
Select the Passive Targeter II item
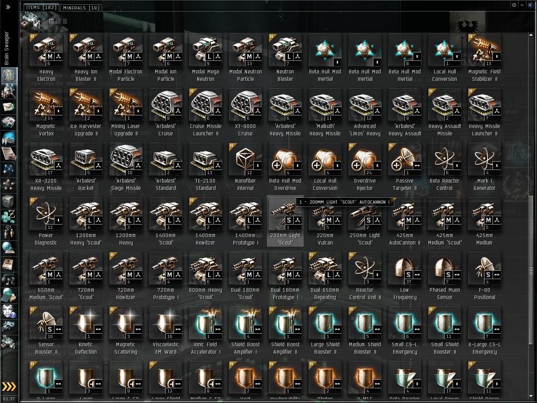click(x=404, y=167)
